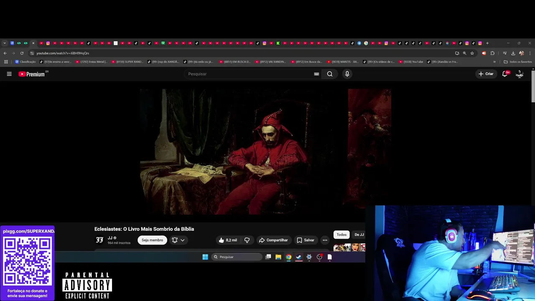535x301 pixels.
Task: Click the install/cast screen icon in address bar
Action: (x=457, y=53)
